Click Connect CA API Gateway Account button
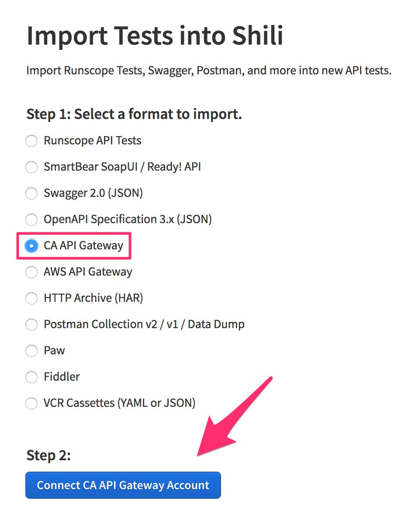 [x=123, y=485]
